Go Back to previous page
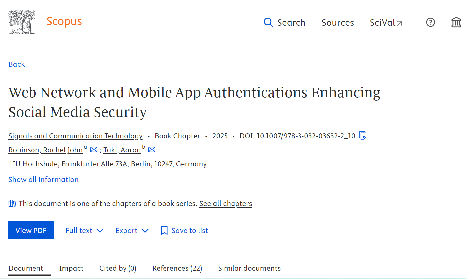The image size is (466, 279). point(17,64)
